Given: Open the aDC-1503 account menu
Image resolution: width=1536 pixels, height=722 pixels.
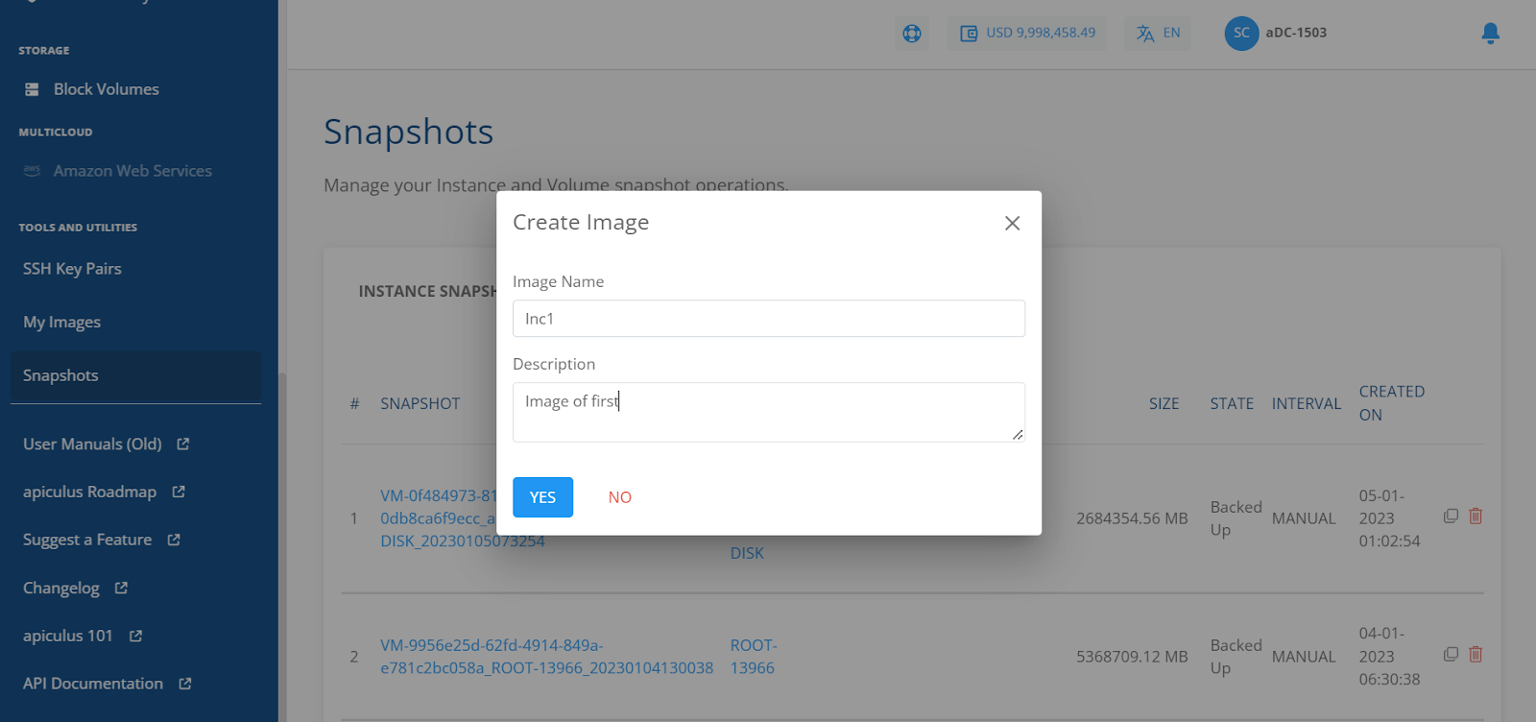Looking at the screenshot, I should (1296, 33).
